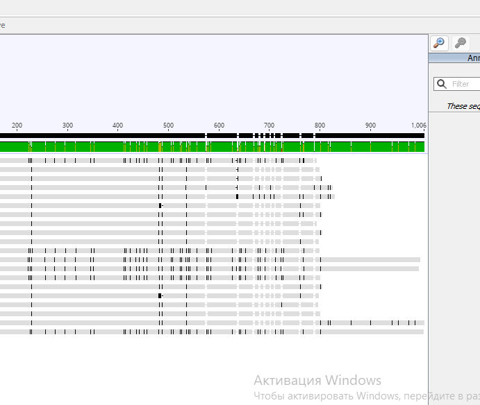
Task: Click the 600 ruler label
Action: [x=219, y=126]
